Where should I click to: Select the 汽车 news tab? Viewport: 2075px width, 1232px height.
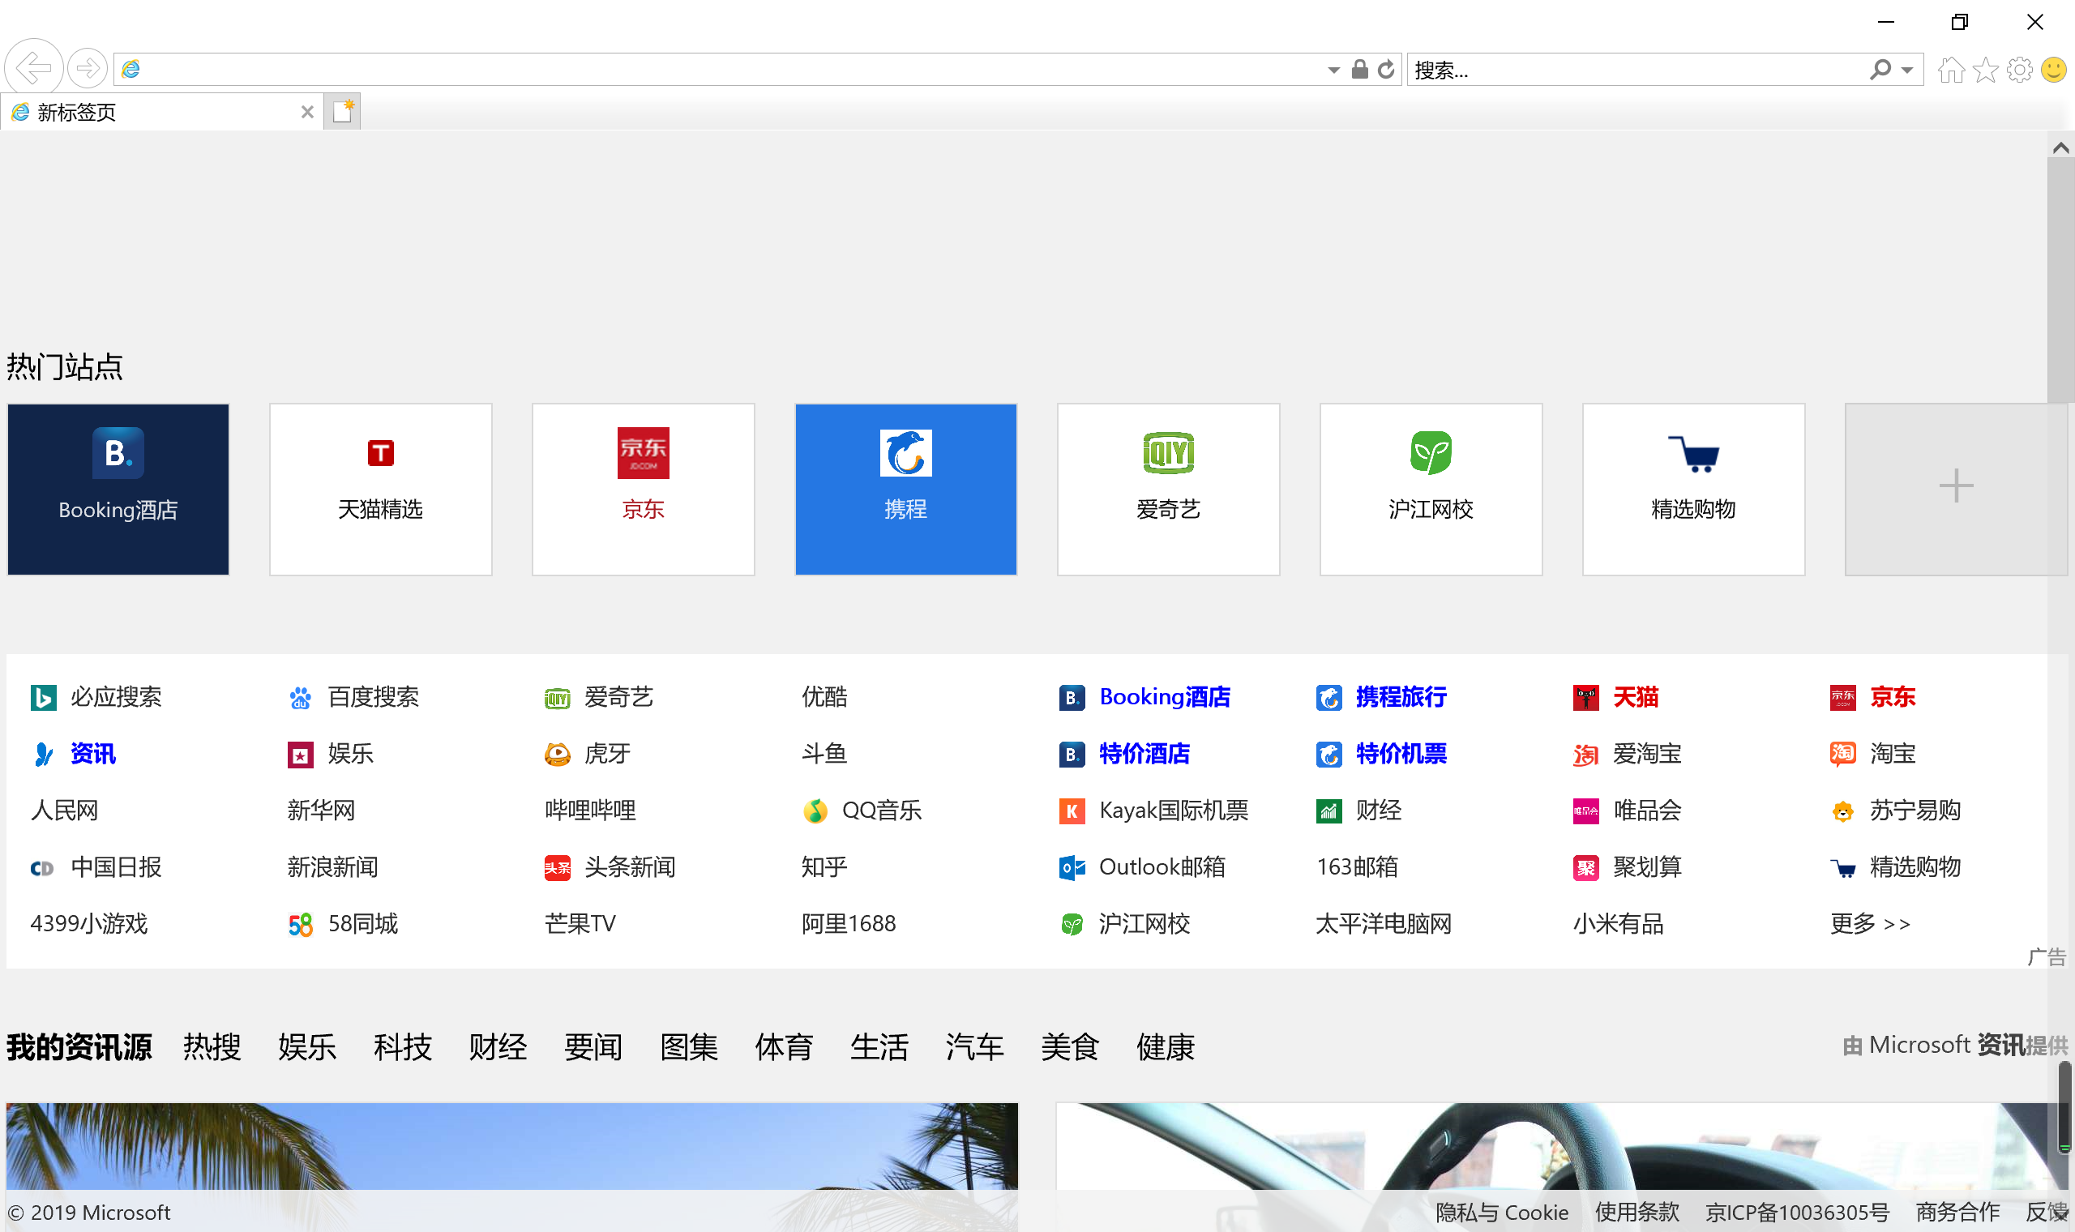[x=974, y=1048]
